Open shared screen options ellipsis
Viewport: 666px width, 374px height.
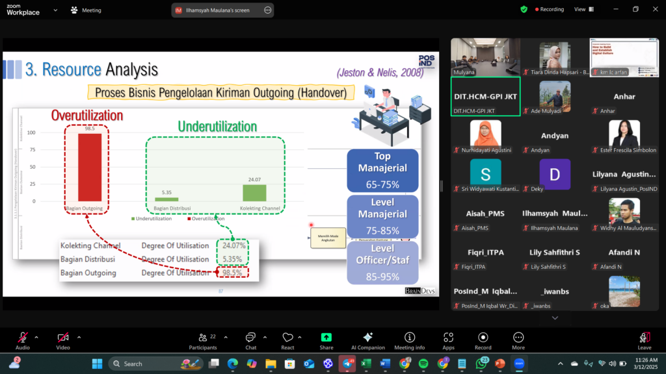(268, 10)
